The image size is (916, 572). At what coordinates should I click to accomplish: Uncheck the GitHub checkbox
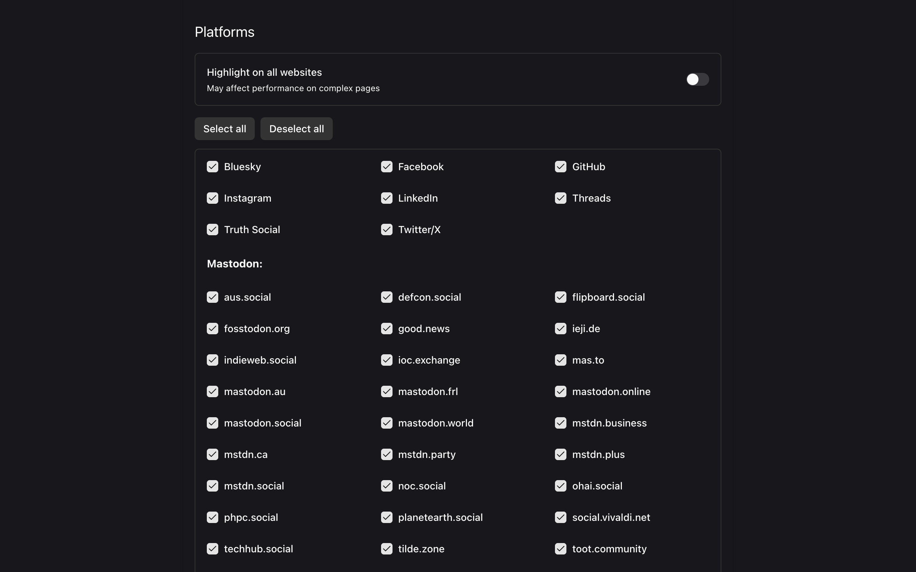coord(561,167)
